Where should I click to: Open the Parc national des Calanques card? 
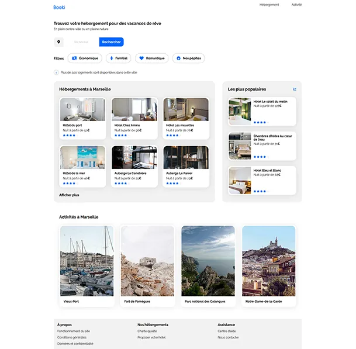pyautogui.click(x=208, y=266)
